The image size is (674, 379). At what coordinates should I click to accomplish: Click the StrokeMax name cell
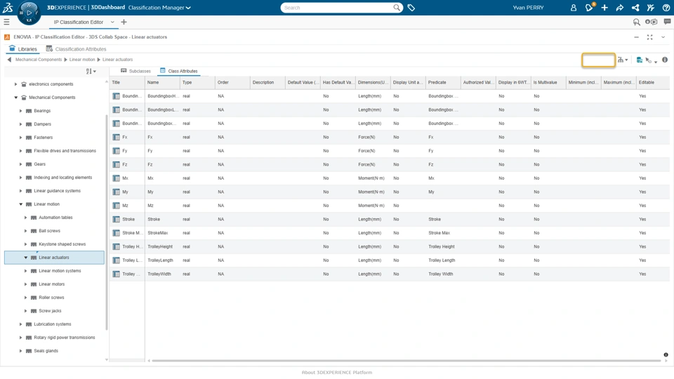click(162, 233)
